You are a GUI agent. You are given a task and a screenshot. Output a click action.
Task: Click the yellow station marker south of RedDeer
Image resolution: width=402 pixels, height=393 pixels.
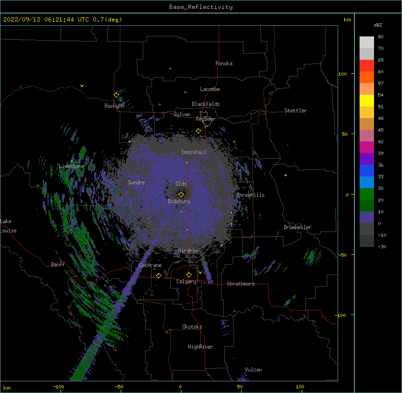[x=199, y=131]
